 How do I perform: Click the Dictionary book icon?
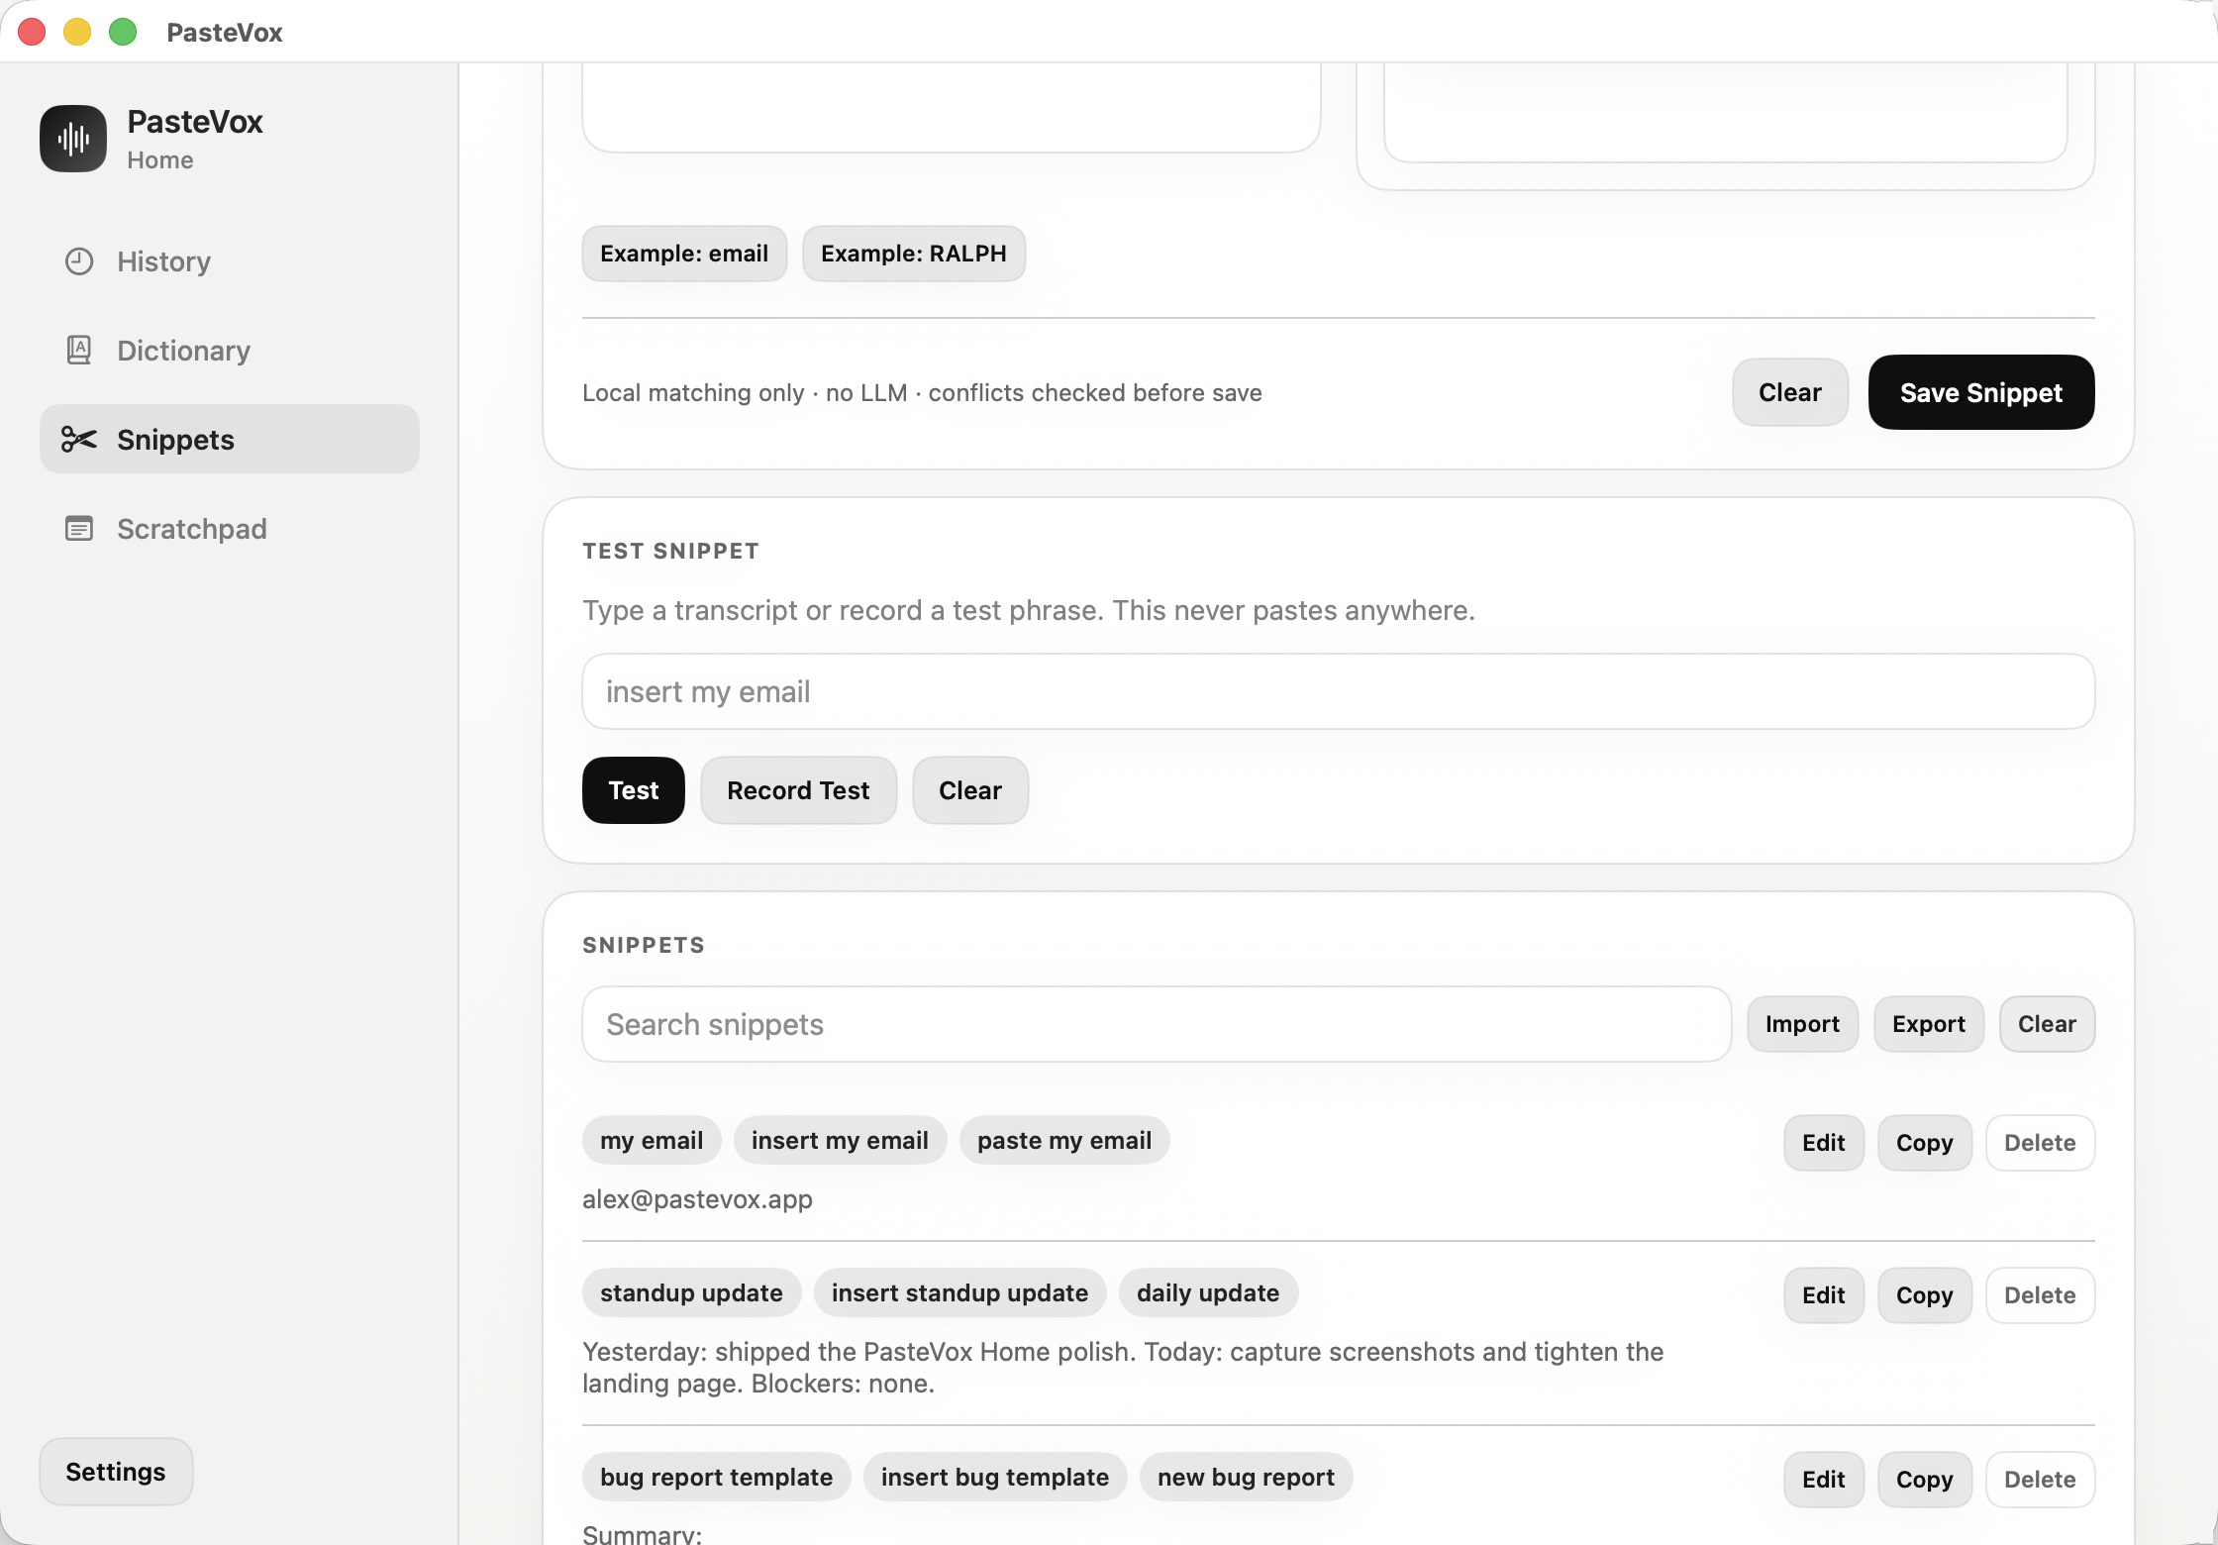coord(79,351)
